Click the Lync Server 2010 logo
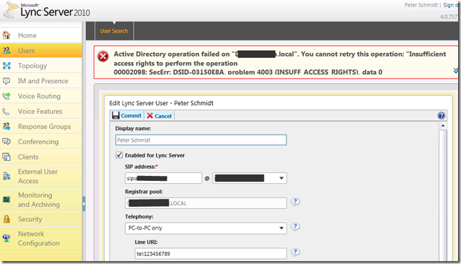Viewport: 461px width, 264px height. pos(47,10)
